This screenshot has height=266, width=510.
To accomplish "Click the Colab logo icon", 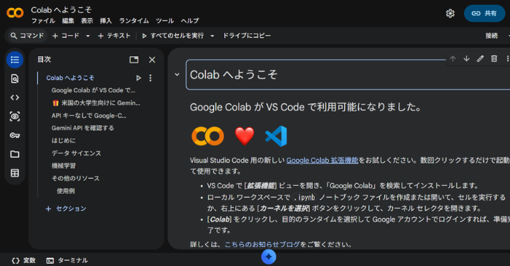I will (15, 13).
